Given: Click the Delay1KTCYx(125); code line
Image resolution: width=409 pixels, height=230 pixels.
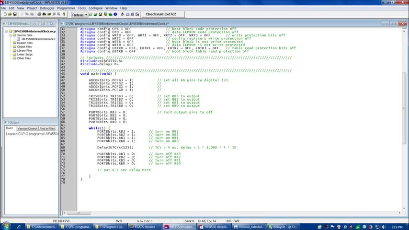Looking at the screenshot, I should (x=115, y=148).
